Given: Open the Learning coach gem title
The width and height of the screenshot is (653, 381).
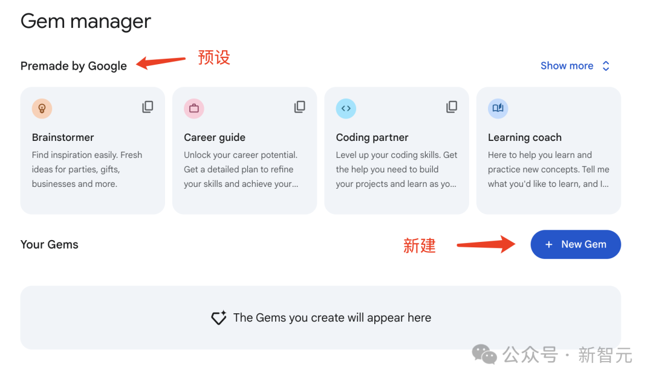Looking at the screenshot, I should [524, 137].
